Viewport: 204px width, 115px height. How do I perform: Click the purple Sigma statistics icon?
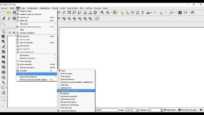(143, 13)
